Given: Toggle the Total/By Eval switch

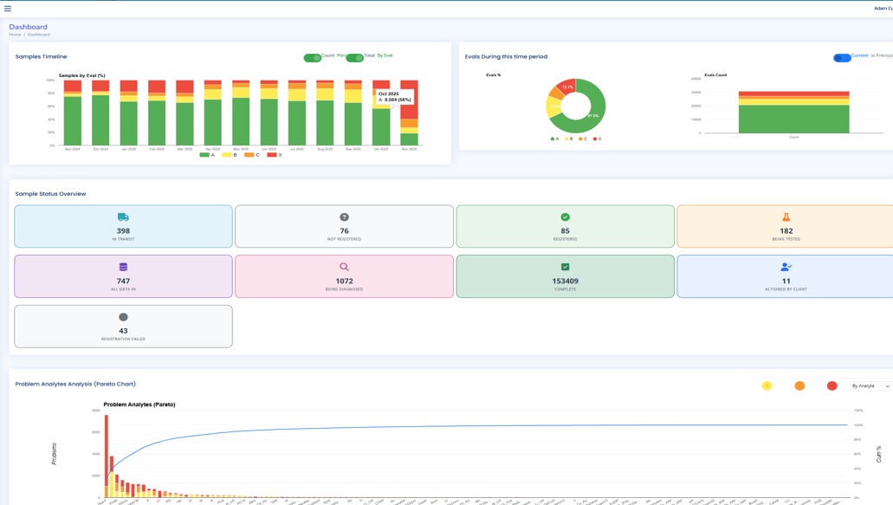Looking at the screenshot, I should (354, 58).
